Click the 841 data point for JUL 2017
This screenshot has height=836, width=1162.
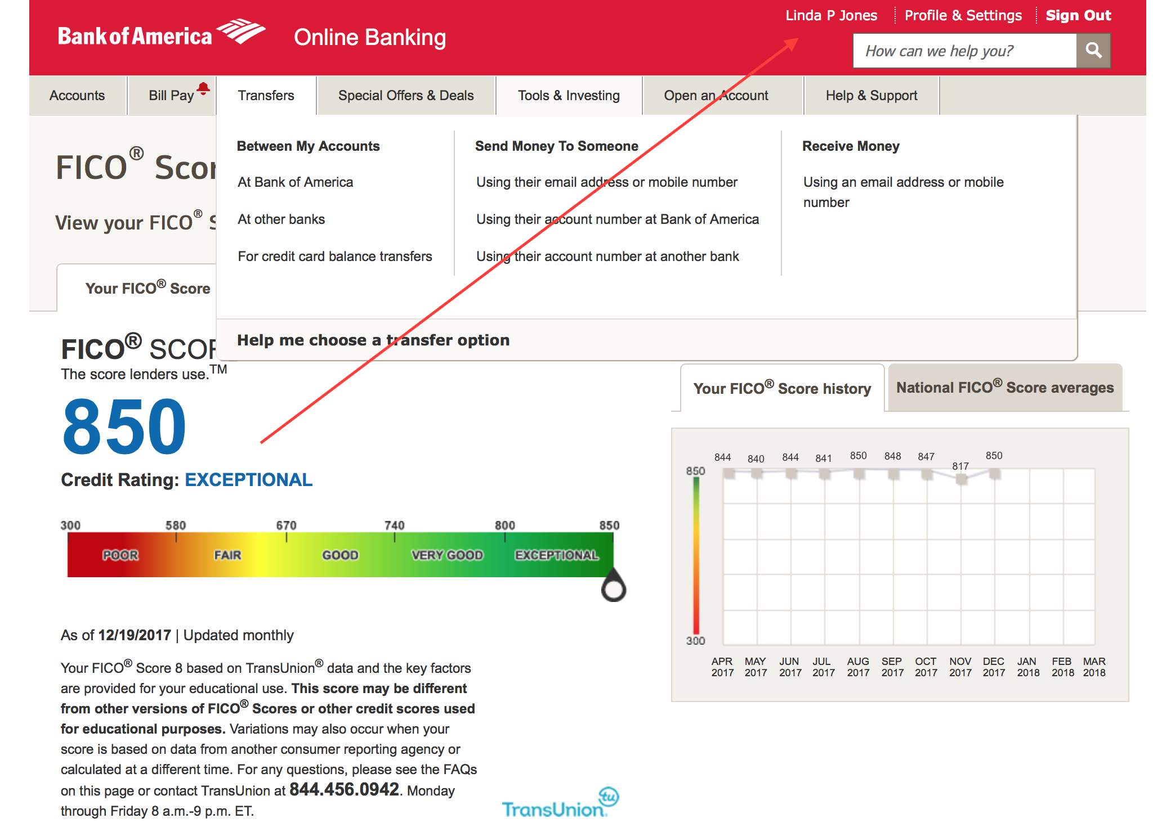(825, 474)
